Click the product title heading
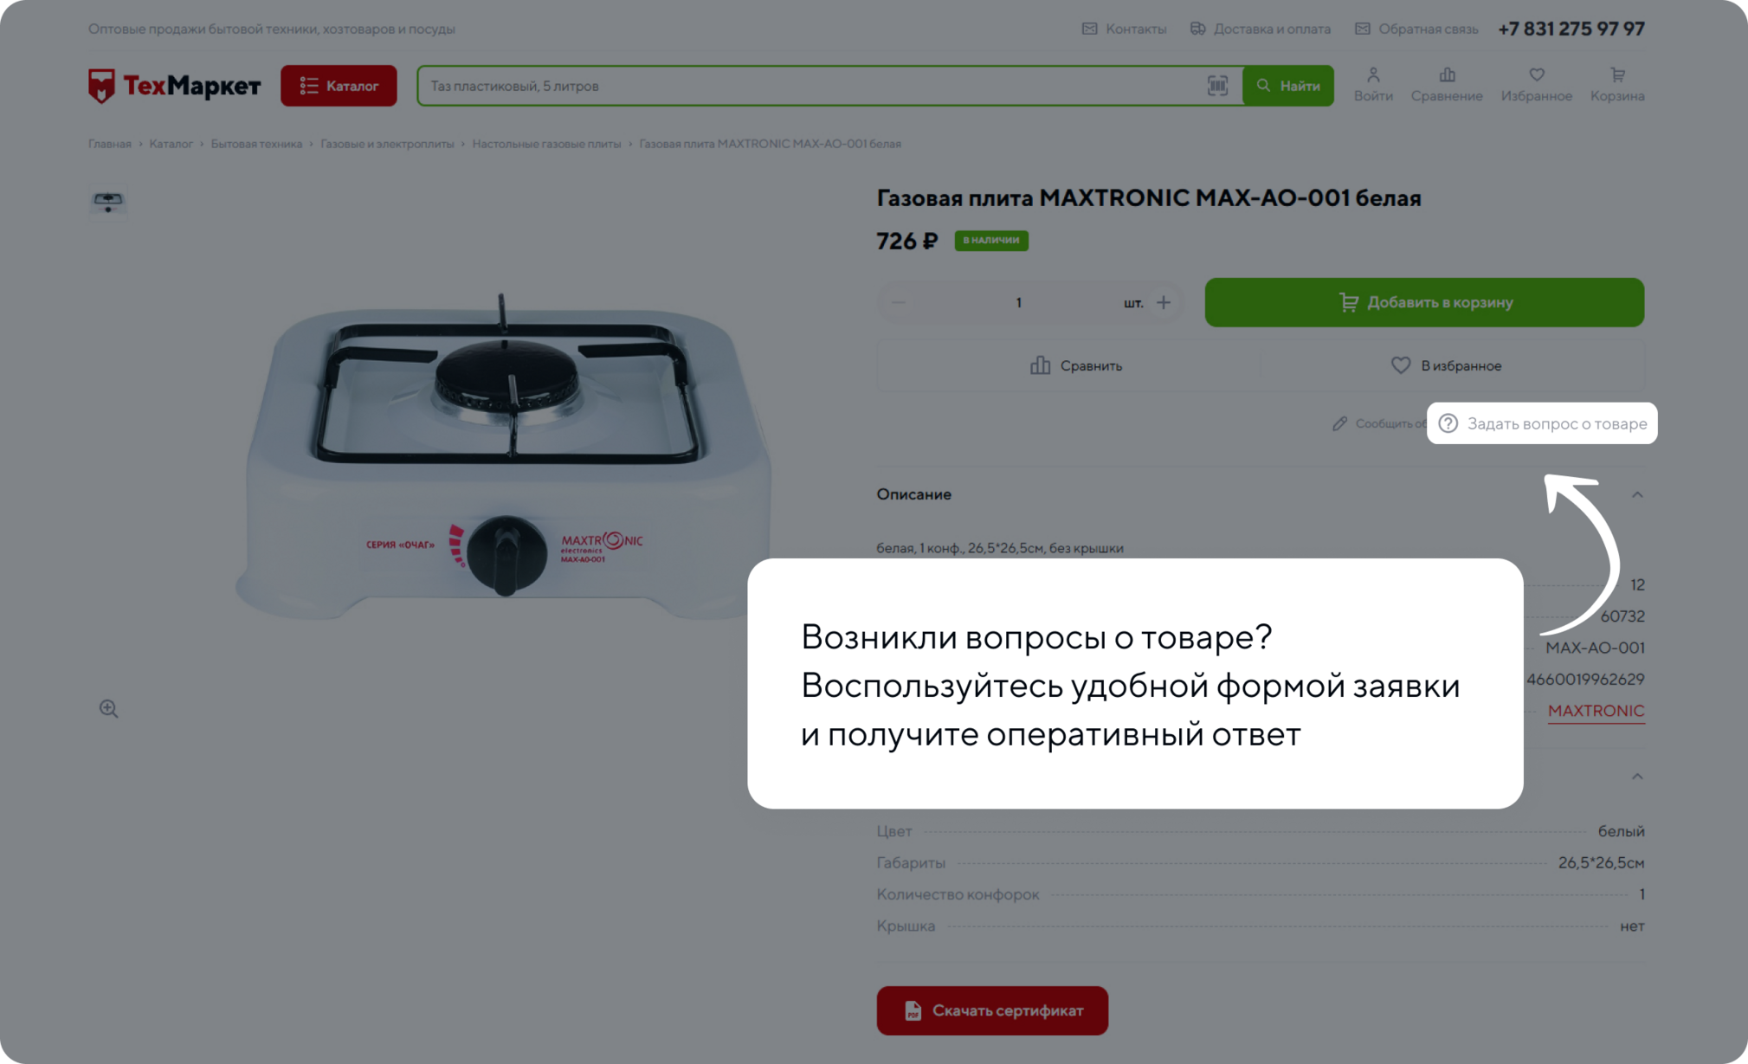The width and height of the screenshot is (1748, 1064). pyautogui.click(x=1149, y=198)
